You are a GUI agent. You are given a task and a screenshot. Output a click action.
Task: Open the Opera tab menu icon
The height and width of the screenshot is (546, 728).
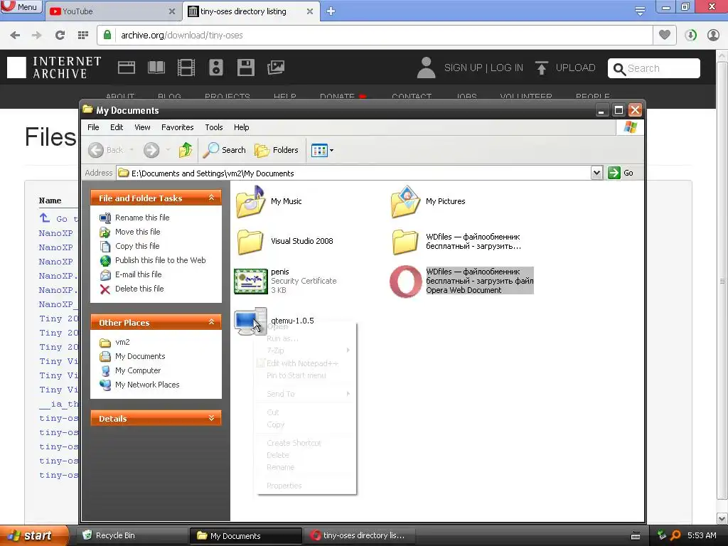tap(640, 11)
